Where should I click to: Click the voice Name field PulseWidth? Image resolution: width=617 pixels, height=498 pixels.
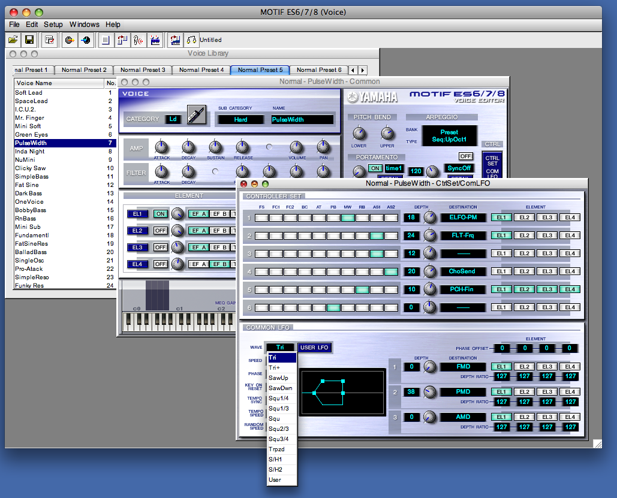[x=302, y=120]
